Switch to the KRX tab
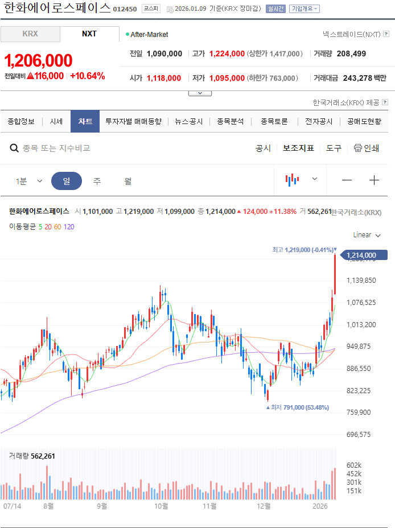The width and height of the screenshot is (395, 528). point(30,34)
